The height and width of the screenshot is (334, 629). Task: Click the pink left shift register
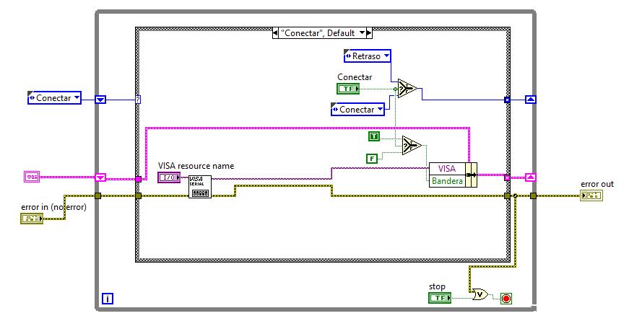100,177
